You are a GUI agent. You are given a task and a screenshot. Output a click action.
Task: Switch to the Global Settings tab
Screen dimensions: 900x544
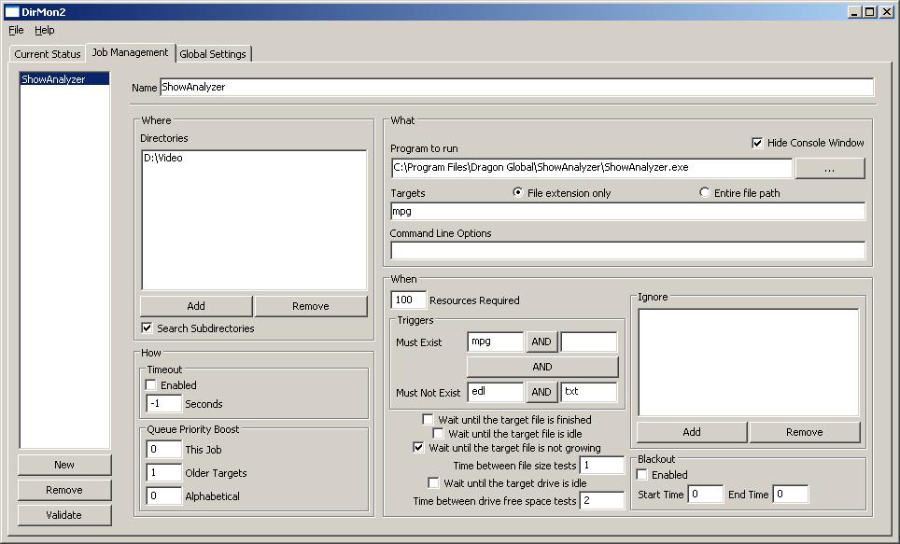click(x=213, y=54)
